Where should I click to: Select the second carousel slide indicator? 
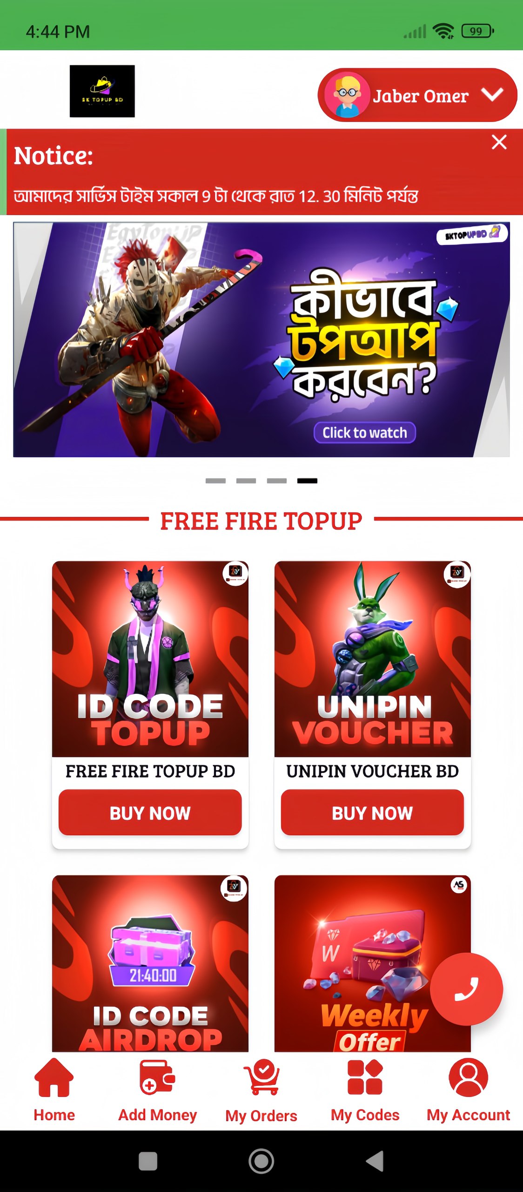pyautogui.click(x=246, y=481)
